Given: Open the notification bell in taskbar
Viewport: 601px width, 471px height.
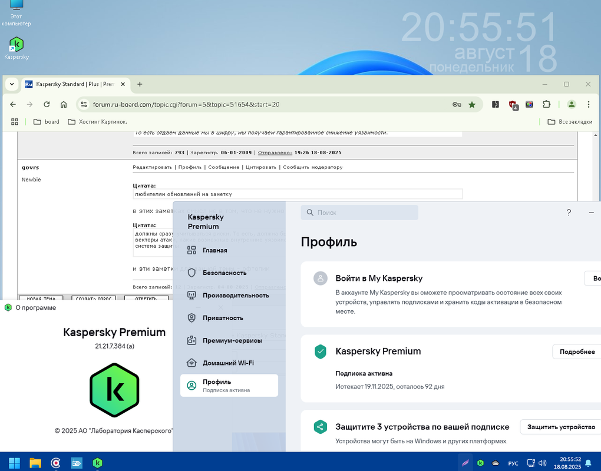Looking at the screenshot, I should (x=589, y=463).
